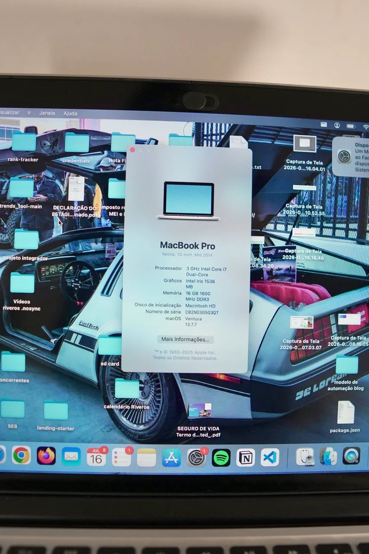
Task: Open the Reminders app in the Dock
Action: (122, 457)
